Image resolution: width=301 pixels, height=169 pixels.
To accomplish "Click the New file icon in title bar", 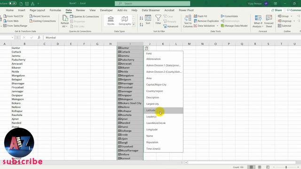I will click(x=21, y=4).
